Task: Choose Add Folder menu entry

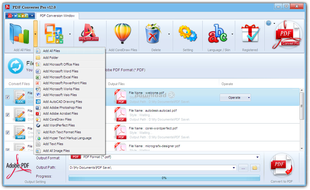Action: (x=70, y=58)
